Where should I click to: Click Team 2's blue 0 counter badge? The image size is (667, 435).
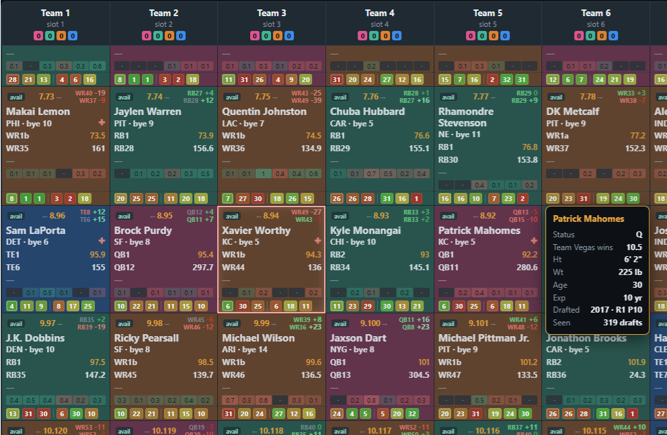pos(181,36)
